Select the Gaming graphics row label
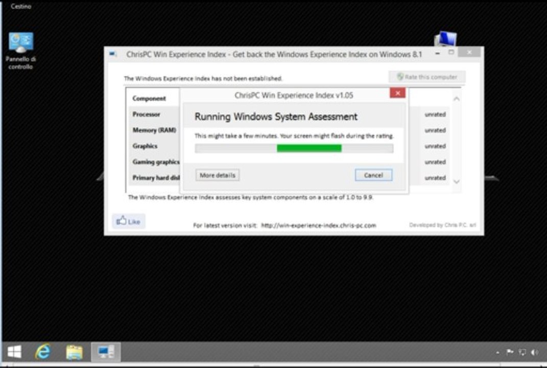Image resolution: width=547 pixels, height=368 pixels. tap(156, 162)
